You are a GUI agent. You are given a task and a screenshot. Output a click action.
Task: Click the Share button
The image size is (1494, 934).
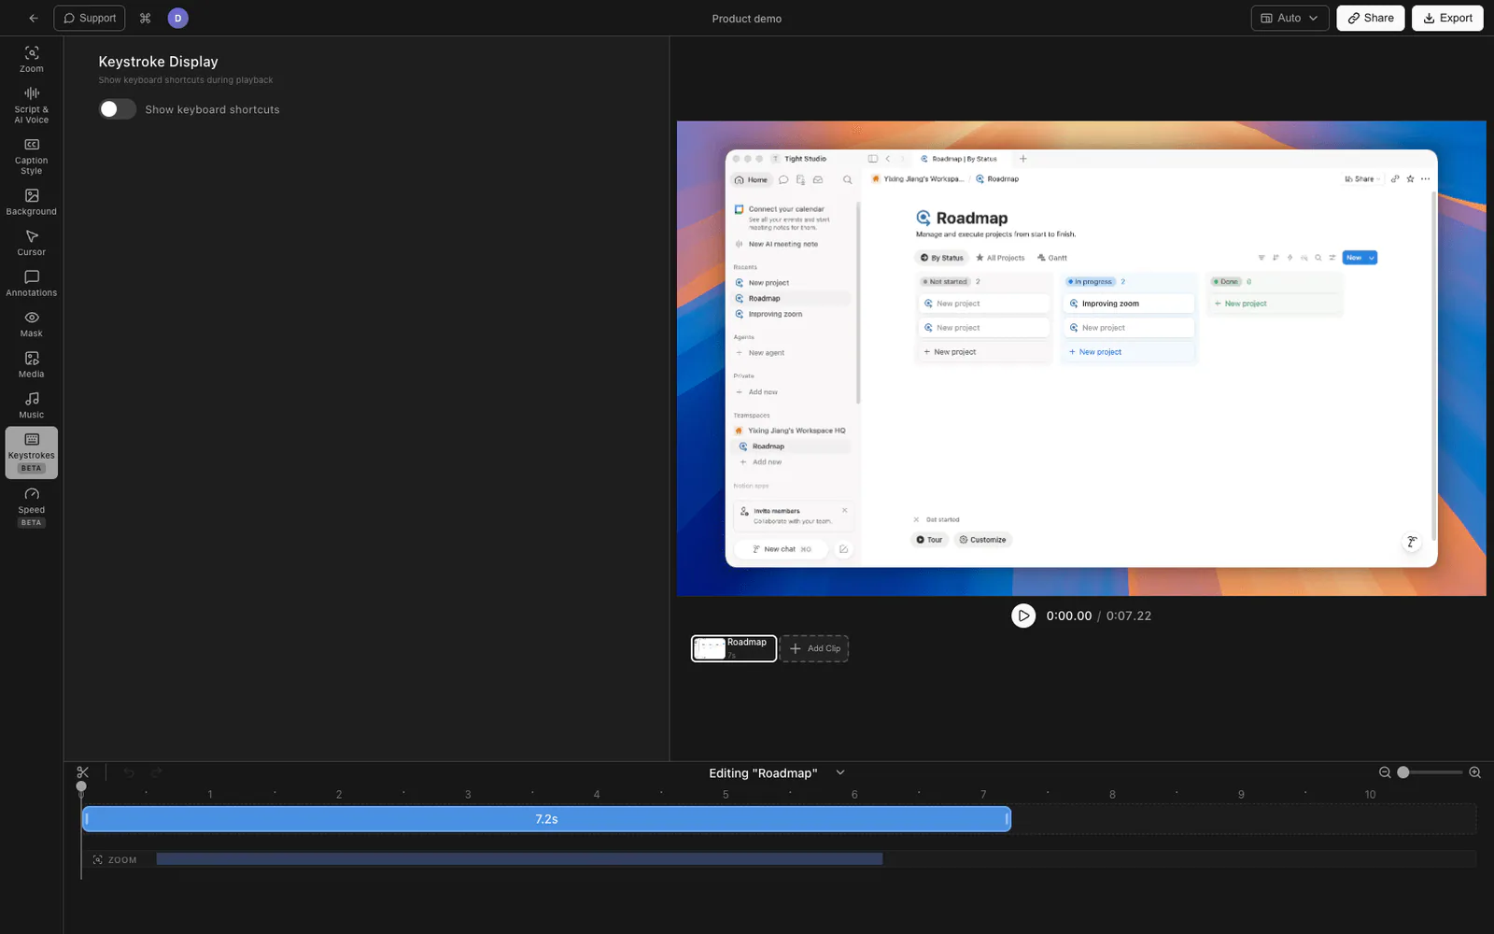pos(1370,18)
